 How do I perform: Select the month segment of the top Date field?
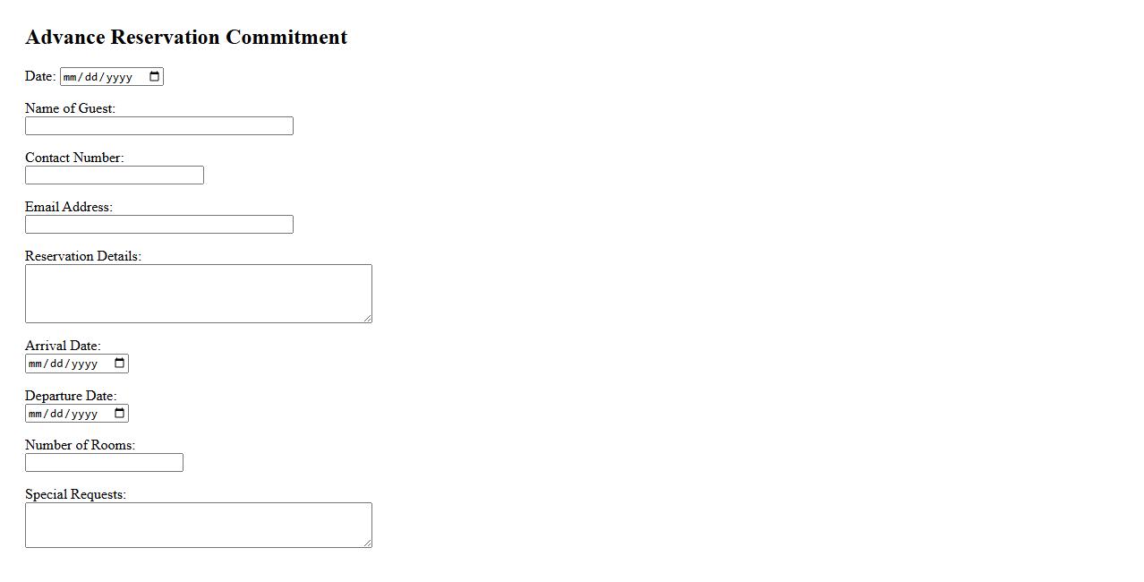(x=71, y=77)
